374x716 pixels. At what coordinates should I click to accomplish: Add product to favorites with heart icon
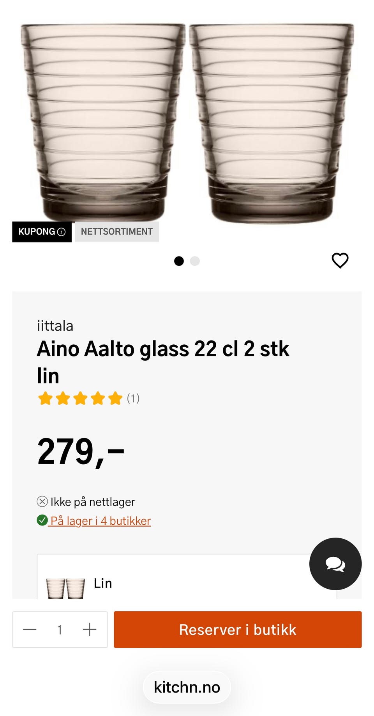pyautogui.click(x=340, y=260)
